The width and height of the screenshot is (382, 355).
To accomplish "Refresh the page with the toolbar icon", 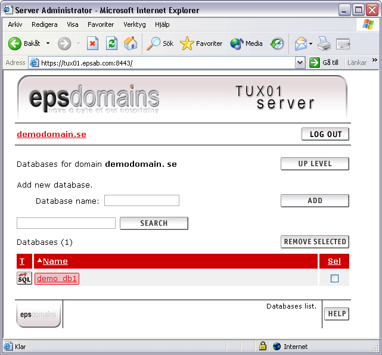I will tap(111, 43).
